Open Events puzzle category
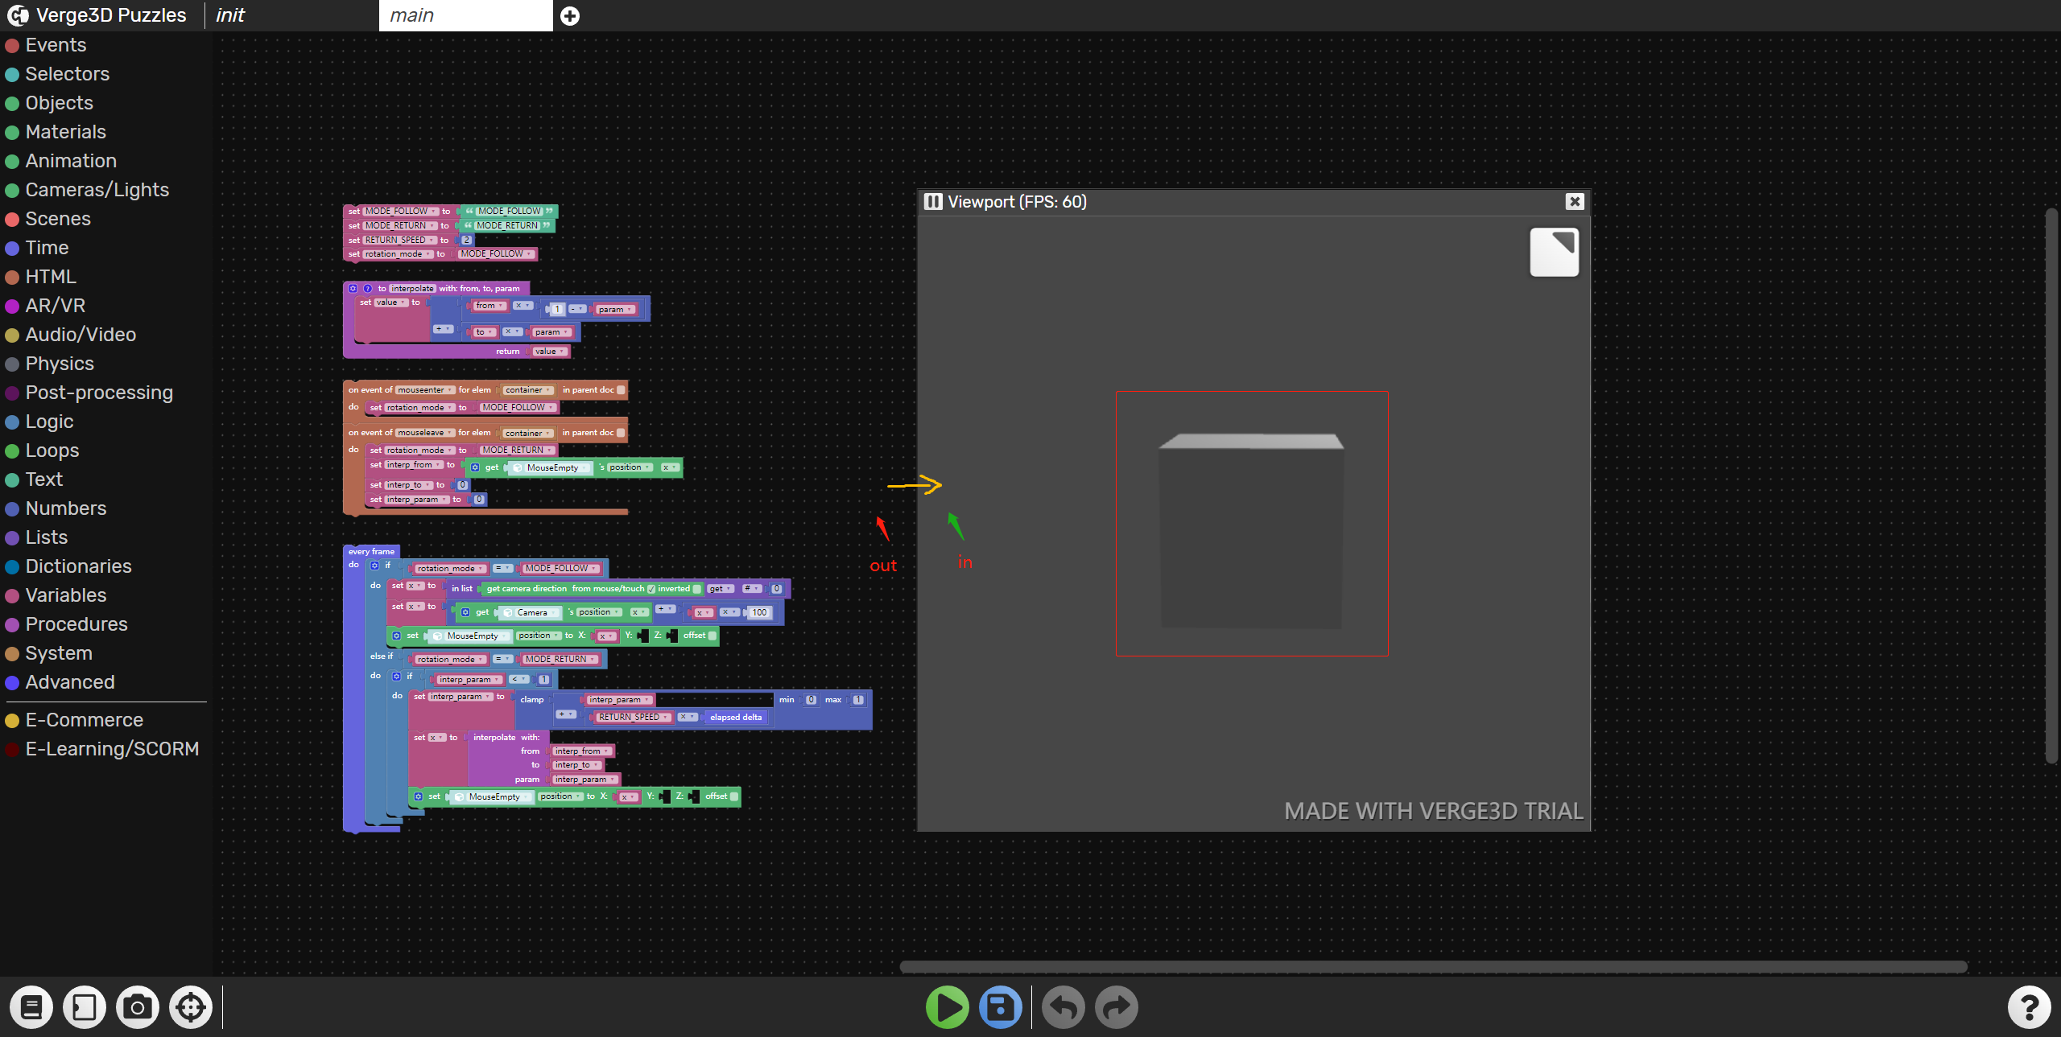The image size is (2061, 1037). 56,45
